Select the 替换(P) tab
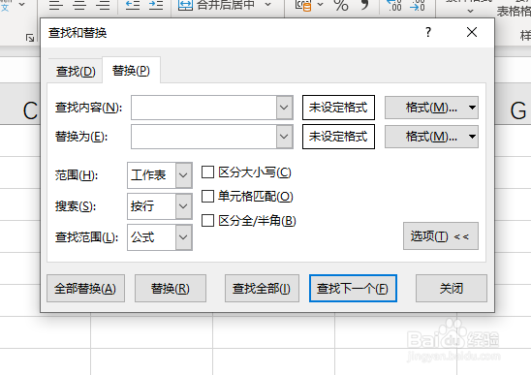Screen dimensions: 531x375 (x=131, y=71)
